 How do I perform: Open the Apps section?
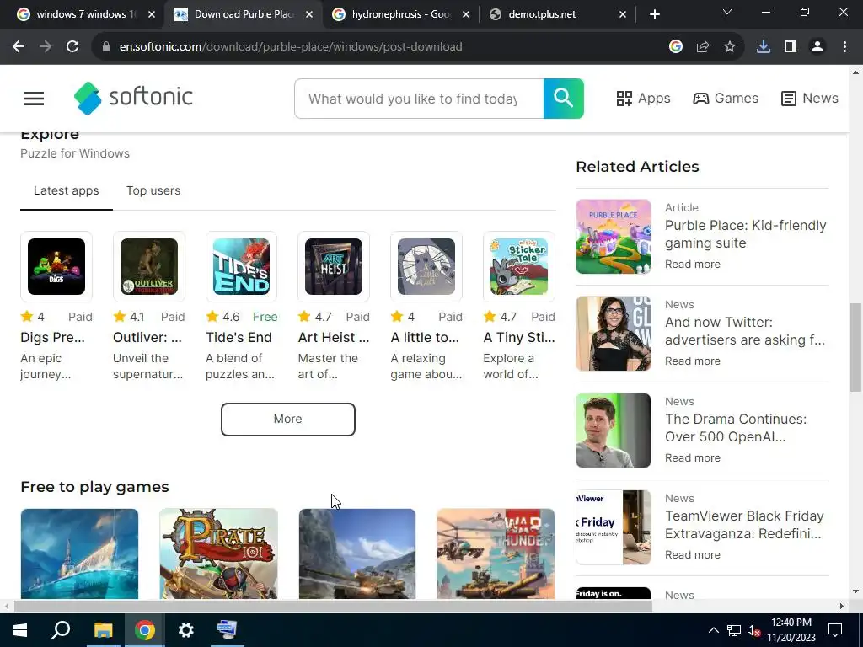[x=643, y=99]
